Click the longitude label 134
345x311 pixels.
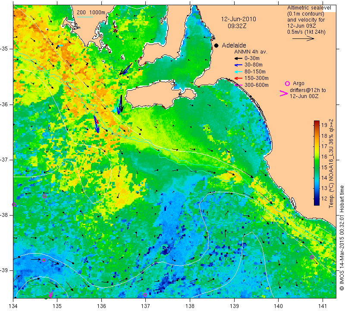[13, 306]
